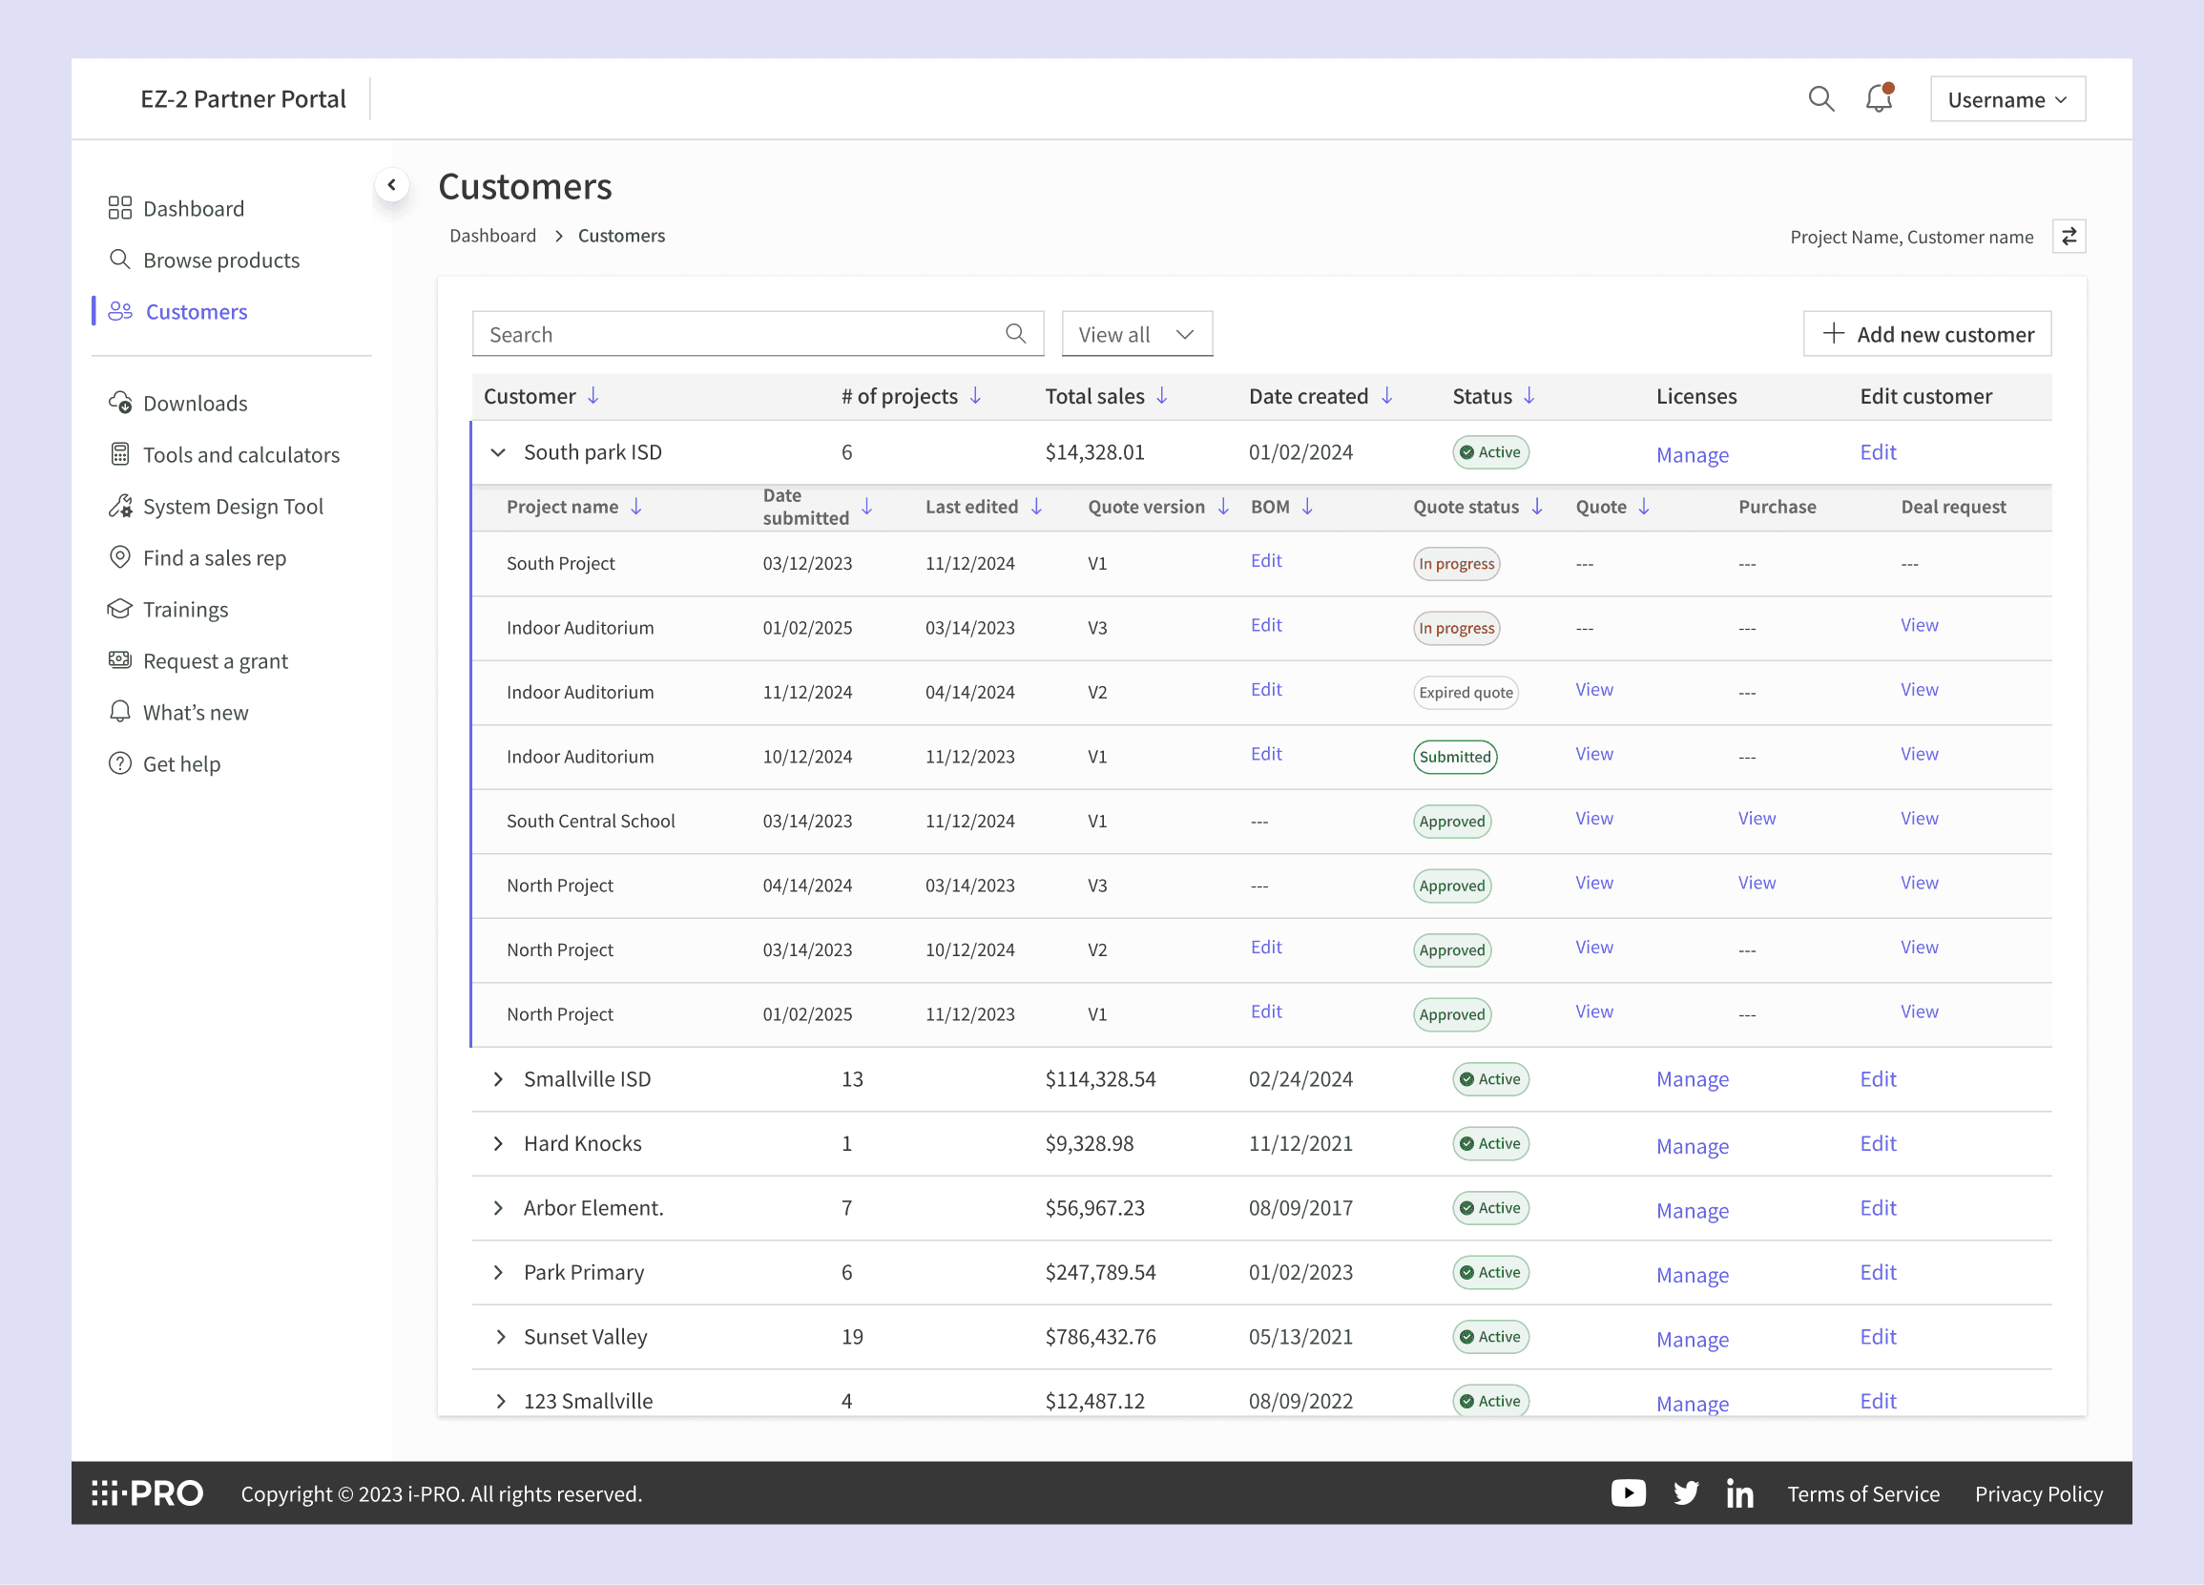Open the Twitter icon in footer

[1685, 1492]
